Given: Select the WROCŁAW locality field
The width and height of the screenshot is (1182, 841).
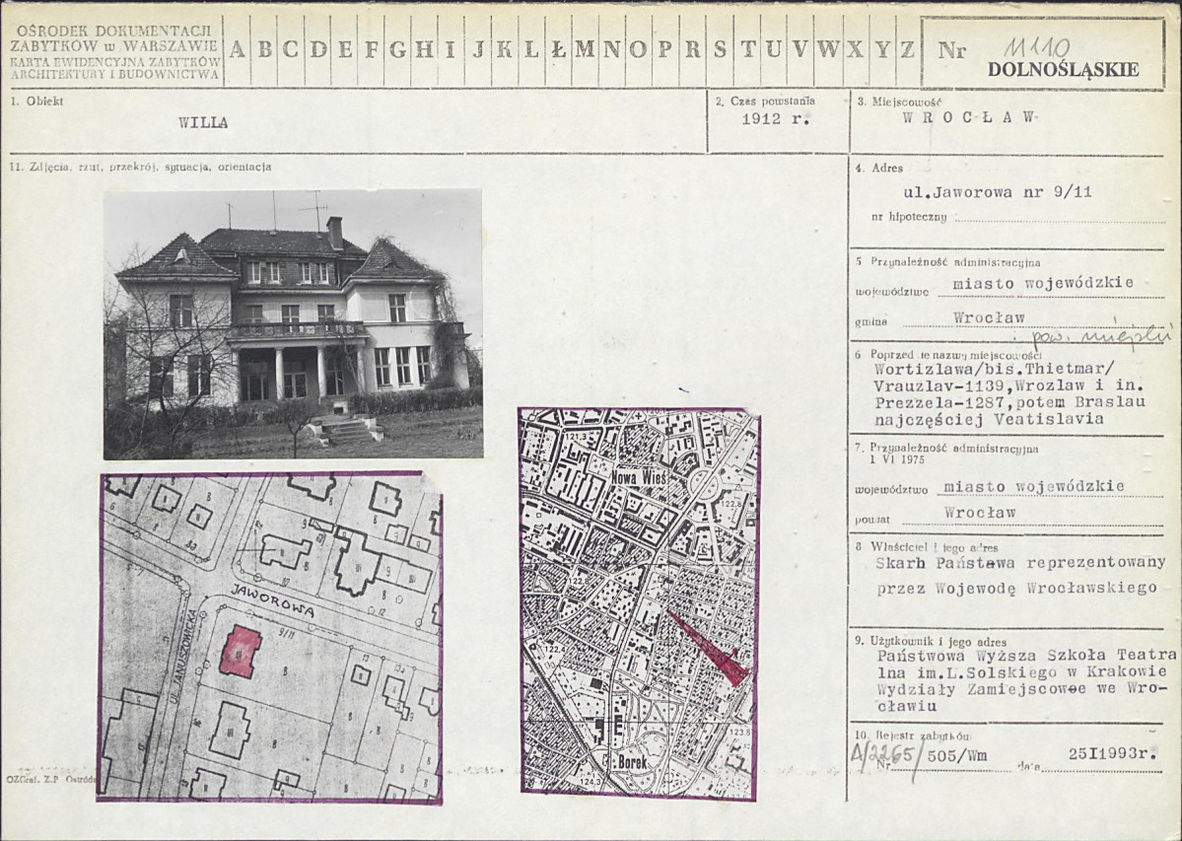Looking at the screenshot, I should point(968,116).
